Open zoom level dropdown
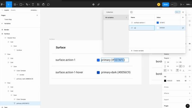This screenshot has height=108, width=192. [189, 4]
